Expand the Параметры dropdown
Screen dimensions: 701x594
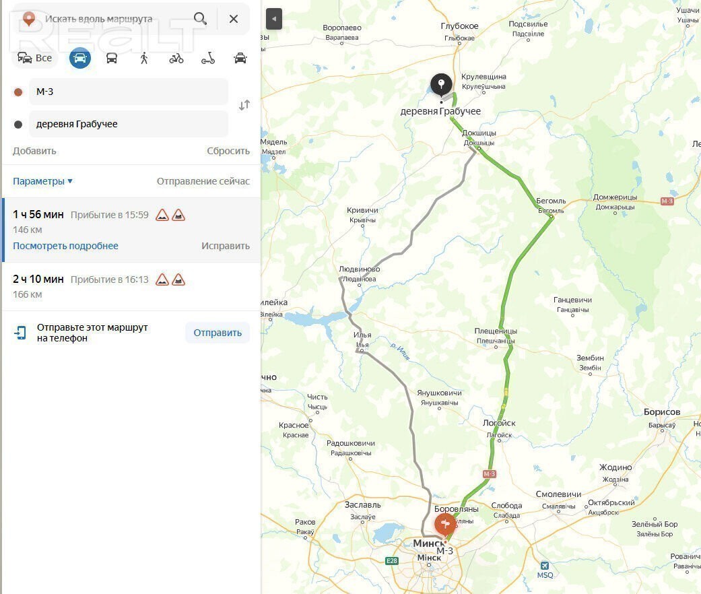click(42, 181)
